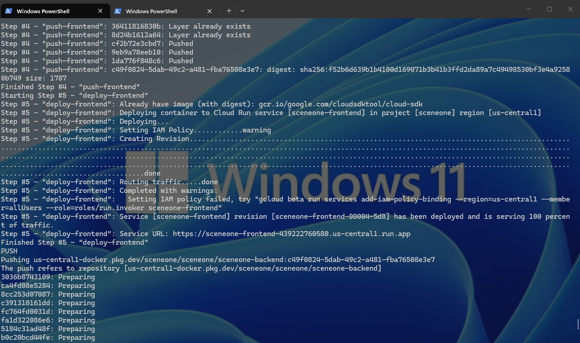
Task: Click the 'size: 1787' text
Action: (x=46, y=78)
